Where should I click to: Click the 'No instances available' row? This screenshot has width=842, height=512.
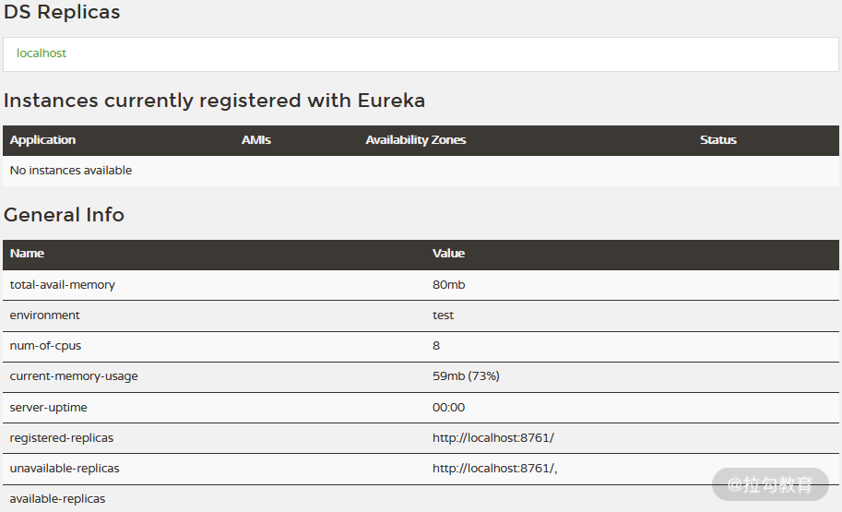71,171
